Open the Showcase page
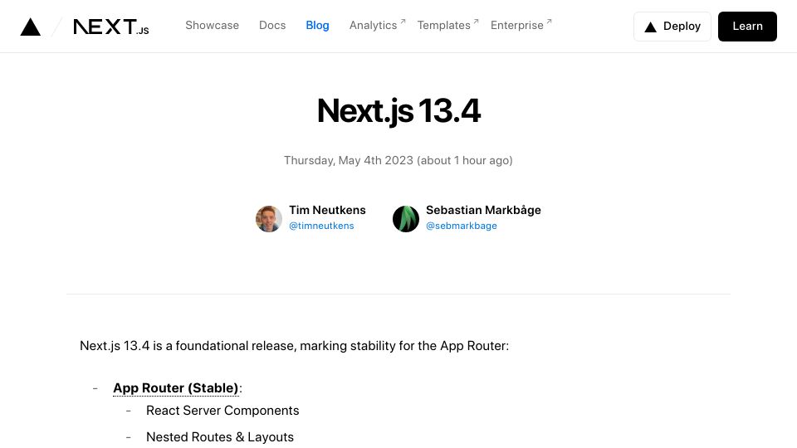 click(x=212, y=26)
